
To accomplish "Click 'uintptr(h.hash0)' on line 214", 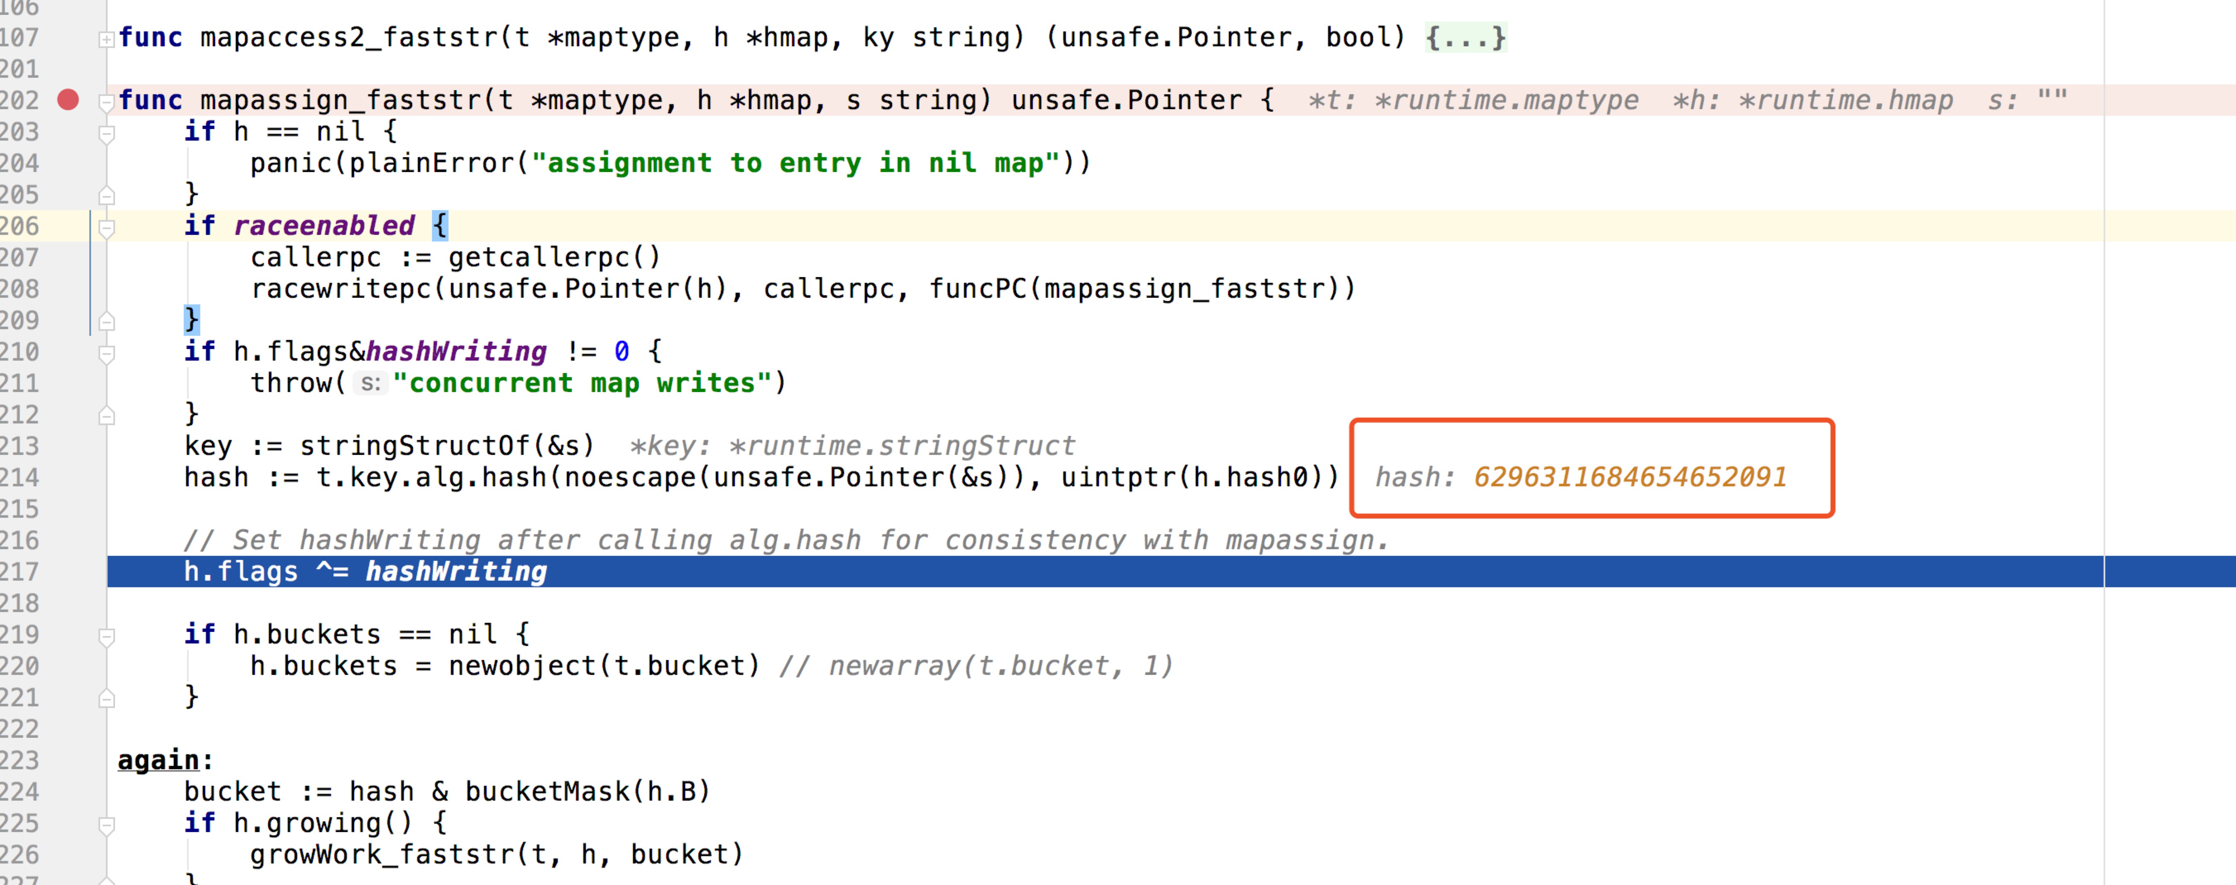I will click(x=1192, y=477).
